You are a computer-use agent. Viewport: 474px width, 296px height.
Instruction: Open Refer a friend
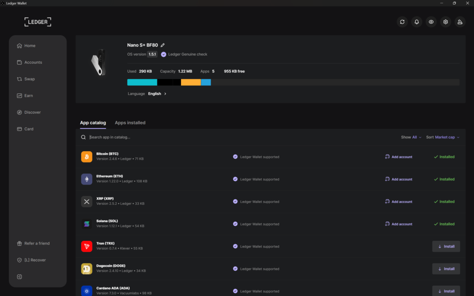[x=33, y=243]
